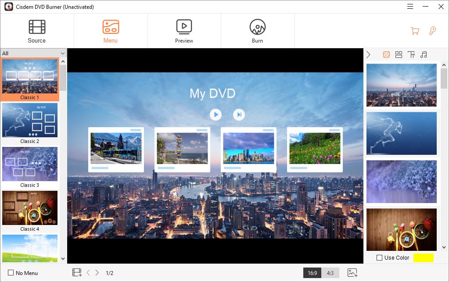
Task: Click the My DVD title text
Action: click(x=212, y=93)
